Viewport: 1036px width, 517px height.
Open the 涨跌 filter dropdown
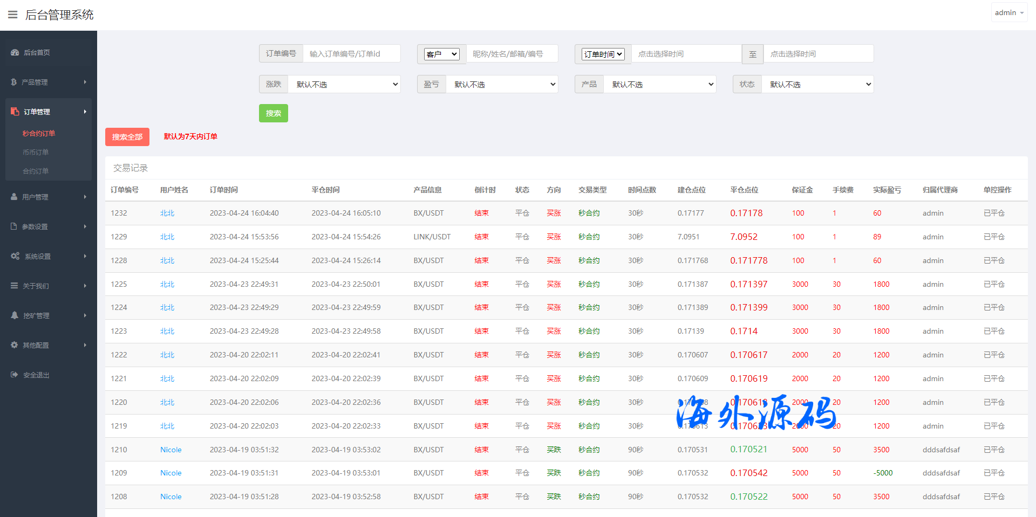click(x=344, y=84)
